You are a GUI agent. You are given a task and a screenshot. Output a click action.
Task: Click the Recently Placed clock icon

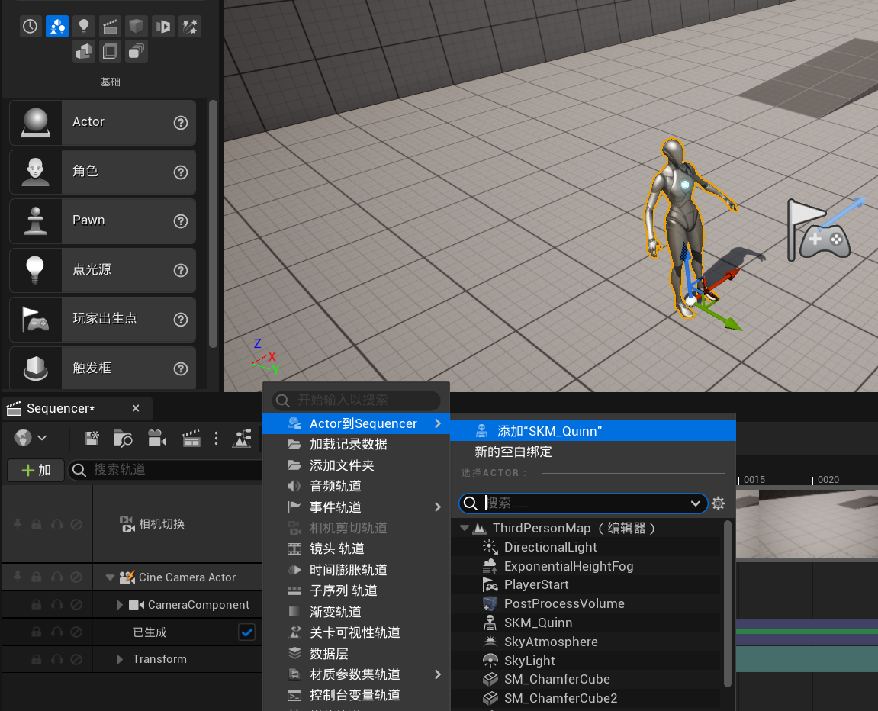click(31, 27)
